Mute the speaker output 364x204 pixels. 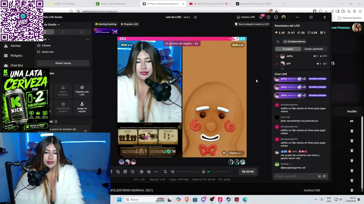tap(173, 172)
